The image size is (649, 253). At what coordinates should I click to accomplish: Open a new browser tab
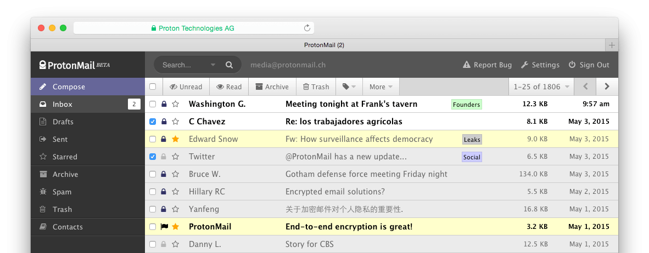click(x=612, y=45)
